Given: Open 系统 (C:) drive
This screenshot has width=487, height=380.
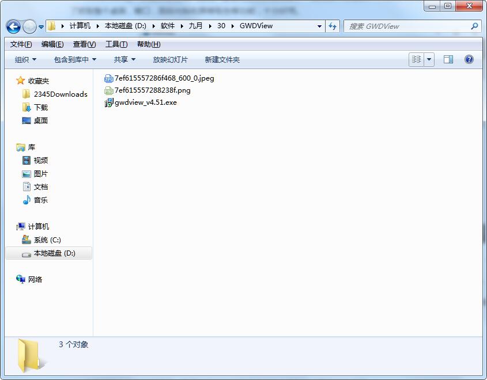Looking at the screenshot, I should pyautogui.click(x=47, y=240).
